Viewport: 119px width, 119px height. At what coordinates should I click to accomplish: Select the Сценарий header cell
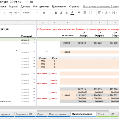(26, 36)
